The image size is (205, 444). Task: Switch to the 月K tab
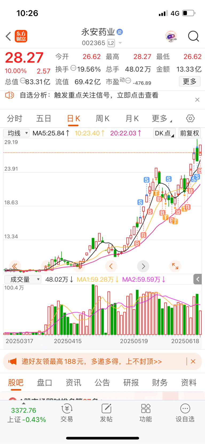[x=132, y=118]
